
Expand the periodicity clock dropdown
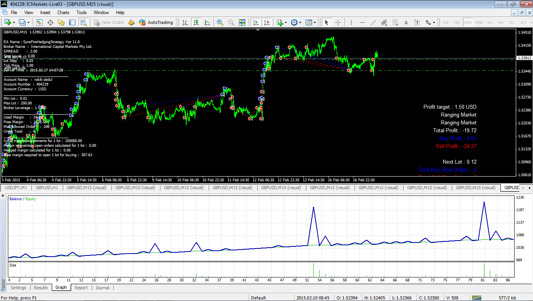click(x=300, y=22)
